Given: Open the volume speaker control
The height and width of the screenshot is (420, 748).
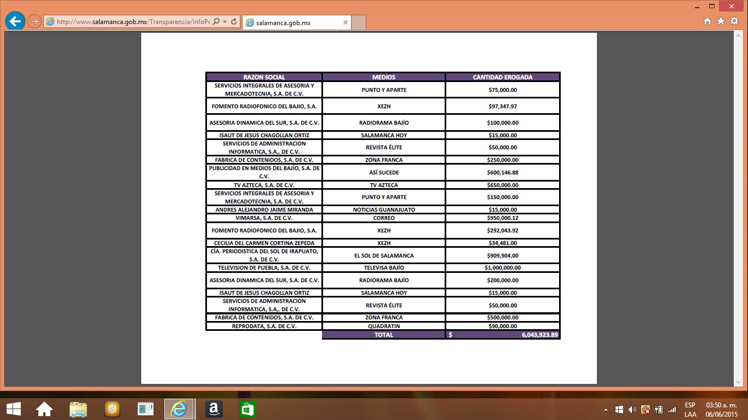Looking at the screenshot, I should coord(632,410).
